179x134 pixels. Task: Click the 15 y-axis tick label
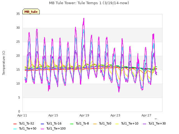[x=18, y=70]
